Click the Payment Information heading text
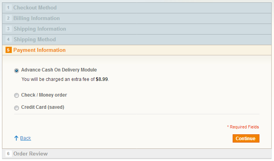 pos(39,50)
